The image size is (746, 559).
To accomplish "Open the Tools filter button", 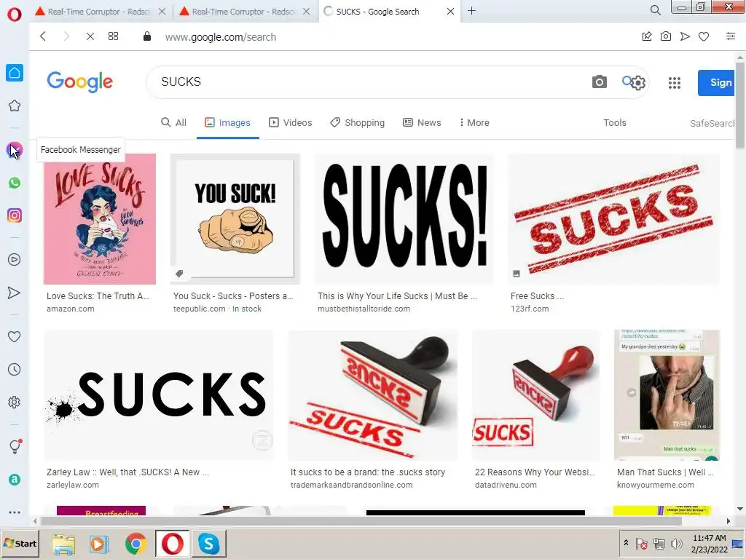I will point(615,122).
